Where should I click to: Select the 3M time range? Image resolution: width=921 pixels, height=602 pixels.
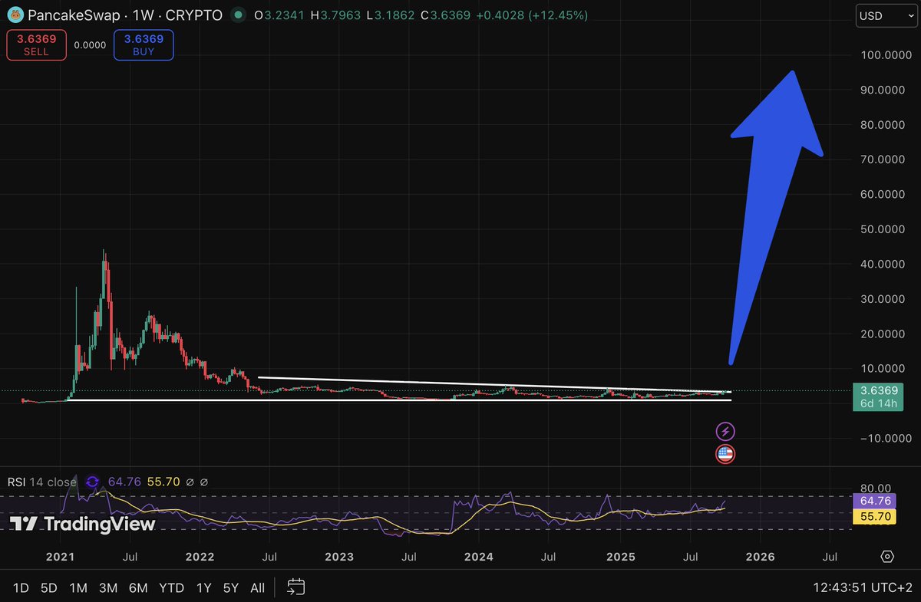(107, 588)
